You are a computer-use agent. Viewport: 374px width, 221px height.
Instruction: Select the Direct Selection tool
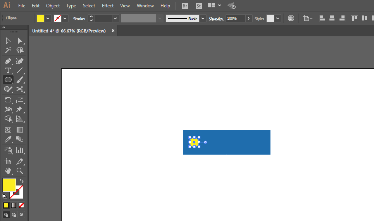[x=20, y=41]
